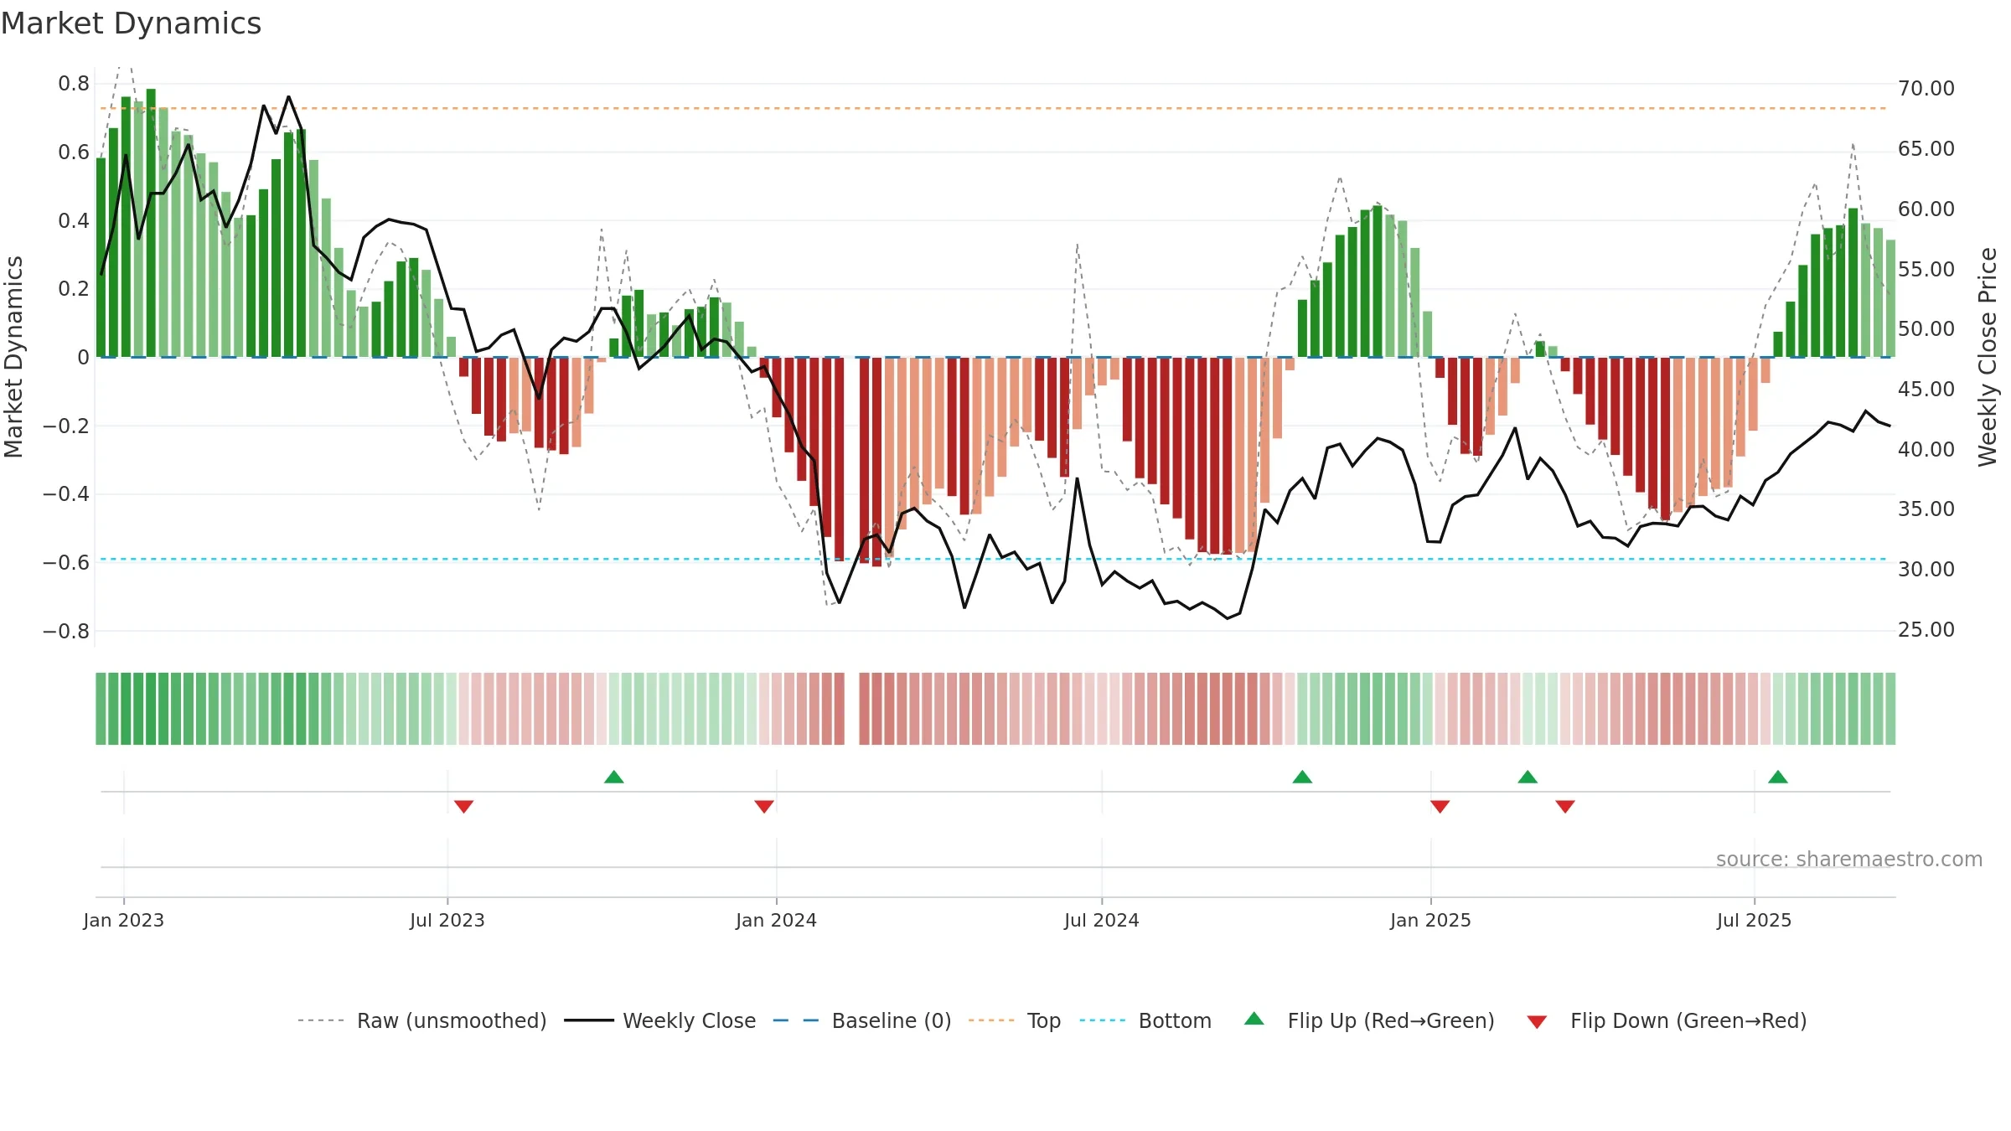This screenshot has height=1131, width=2011.
Task: Toggle Top legend entry
Action: [x=1014, y=1020]
